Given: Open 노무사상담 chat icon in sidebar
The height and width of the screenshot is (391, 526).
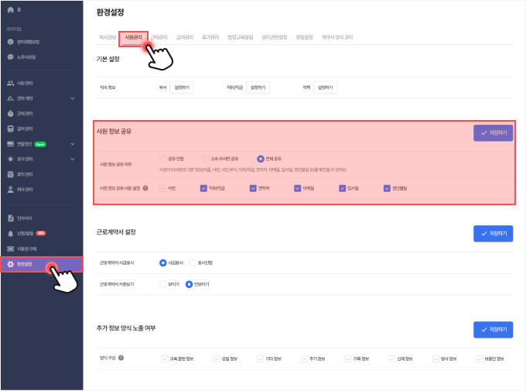Looking at the screenshot, I should [x=10, y=57].
